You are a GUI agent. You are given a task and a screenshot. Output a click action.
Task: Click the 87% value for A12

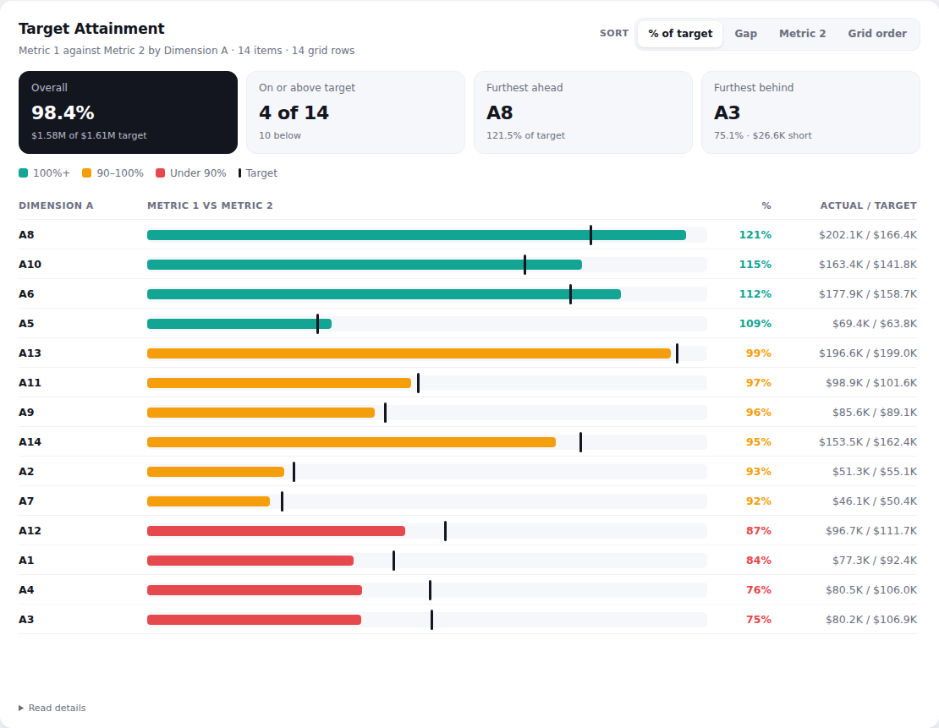click(x=759, y=531)
